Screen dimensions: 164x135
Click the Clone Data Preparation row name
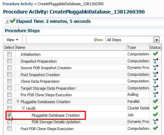[40, 81]
